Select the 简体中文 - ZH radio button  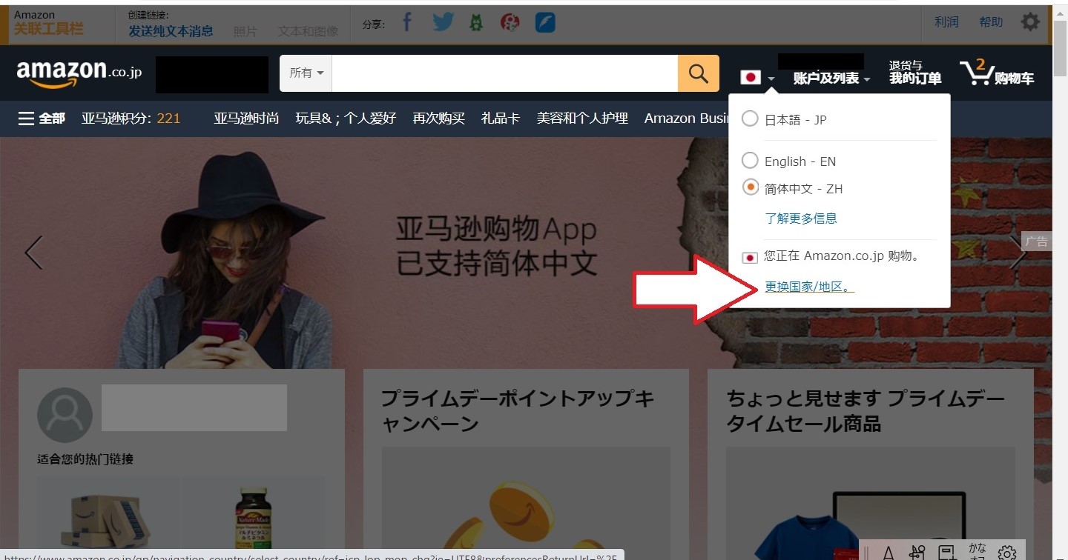click(x=751, y=188)
